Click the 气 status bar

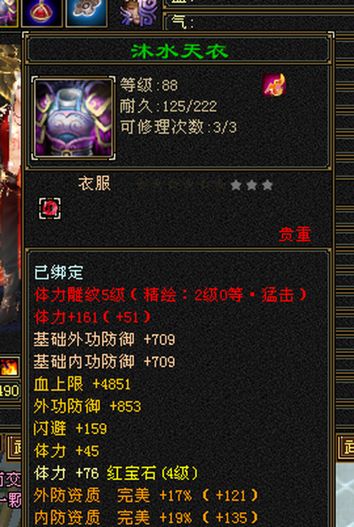coord(258,22)
